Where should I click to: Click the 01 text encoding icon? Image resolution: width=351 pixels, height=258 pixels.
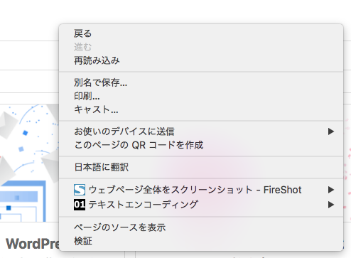click(80, 205)
